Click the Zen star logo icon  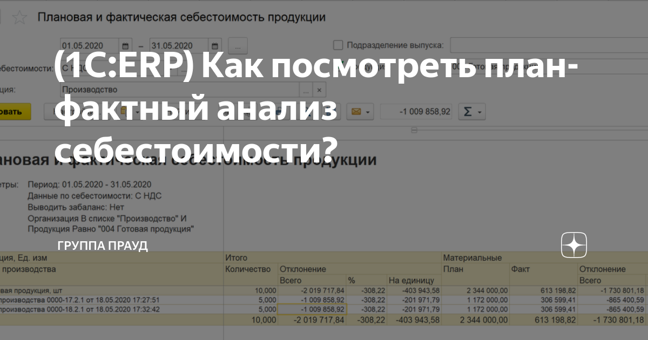[574, 246]
